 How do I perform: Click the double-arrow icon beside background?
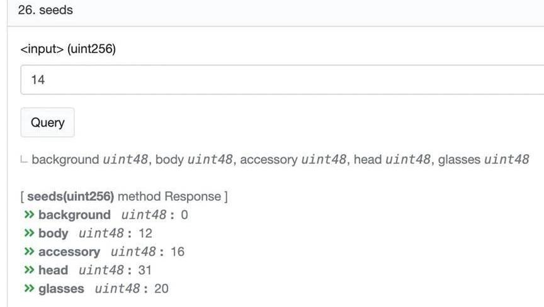click(28, 215)
